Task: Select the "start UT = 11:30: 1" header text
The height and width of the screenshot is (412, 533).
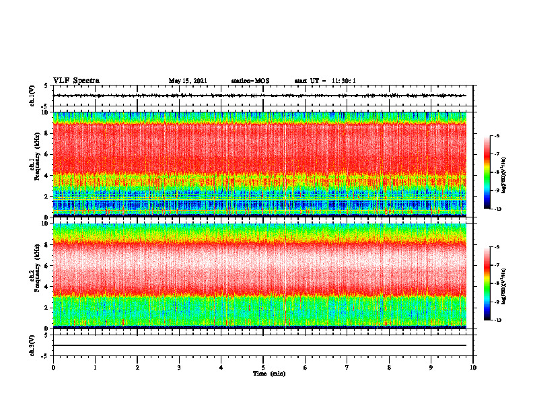Action: [325, 81]
